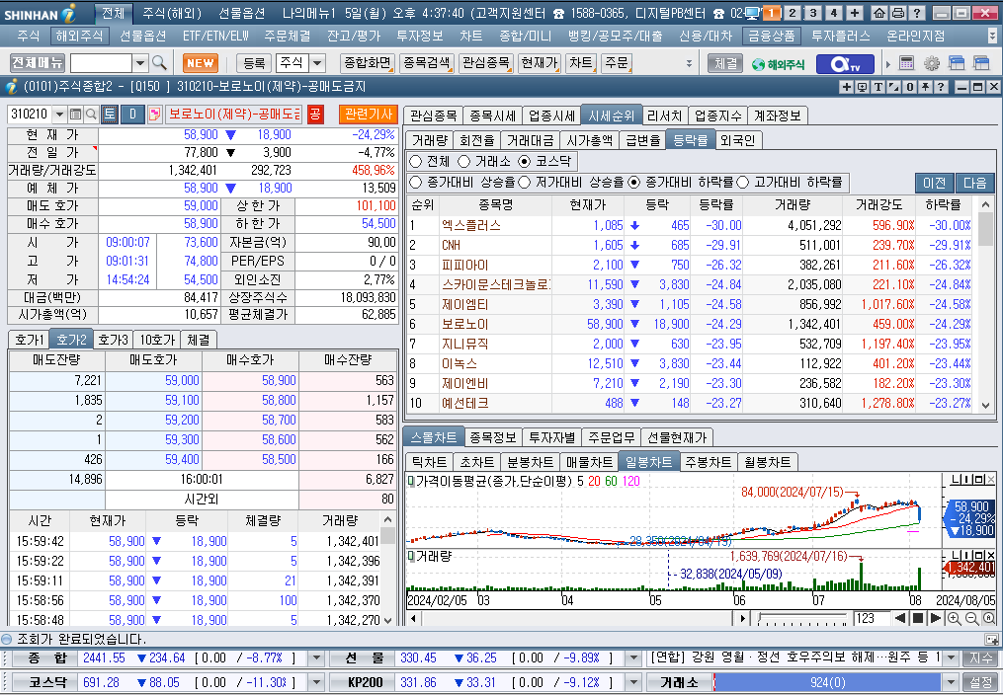
Task: Expand the 종합 index ticker dropdown
Action: pyautogui.click(x=316, y=657)
